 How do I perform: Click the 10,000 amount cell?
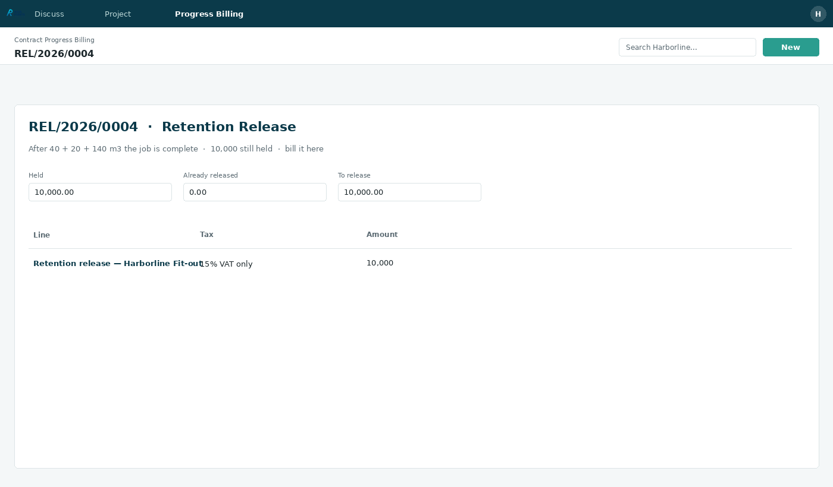[x=380, y=263]
